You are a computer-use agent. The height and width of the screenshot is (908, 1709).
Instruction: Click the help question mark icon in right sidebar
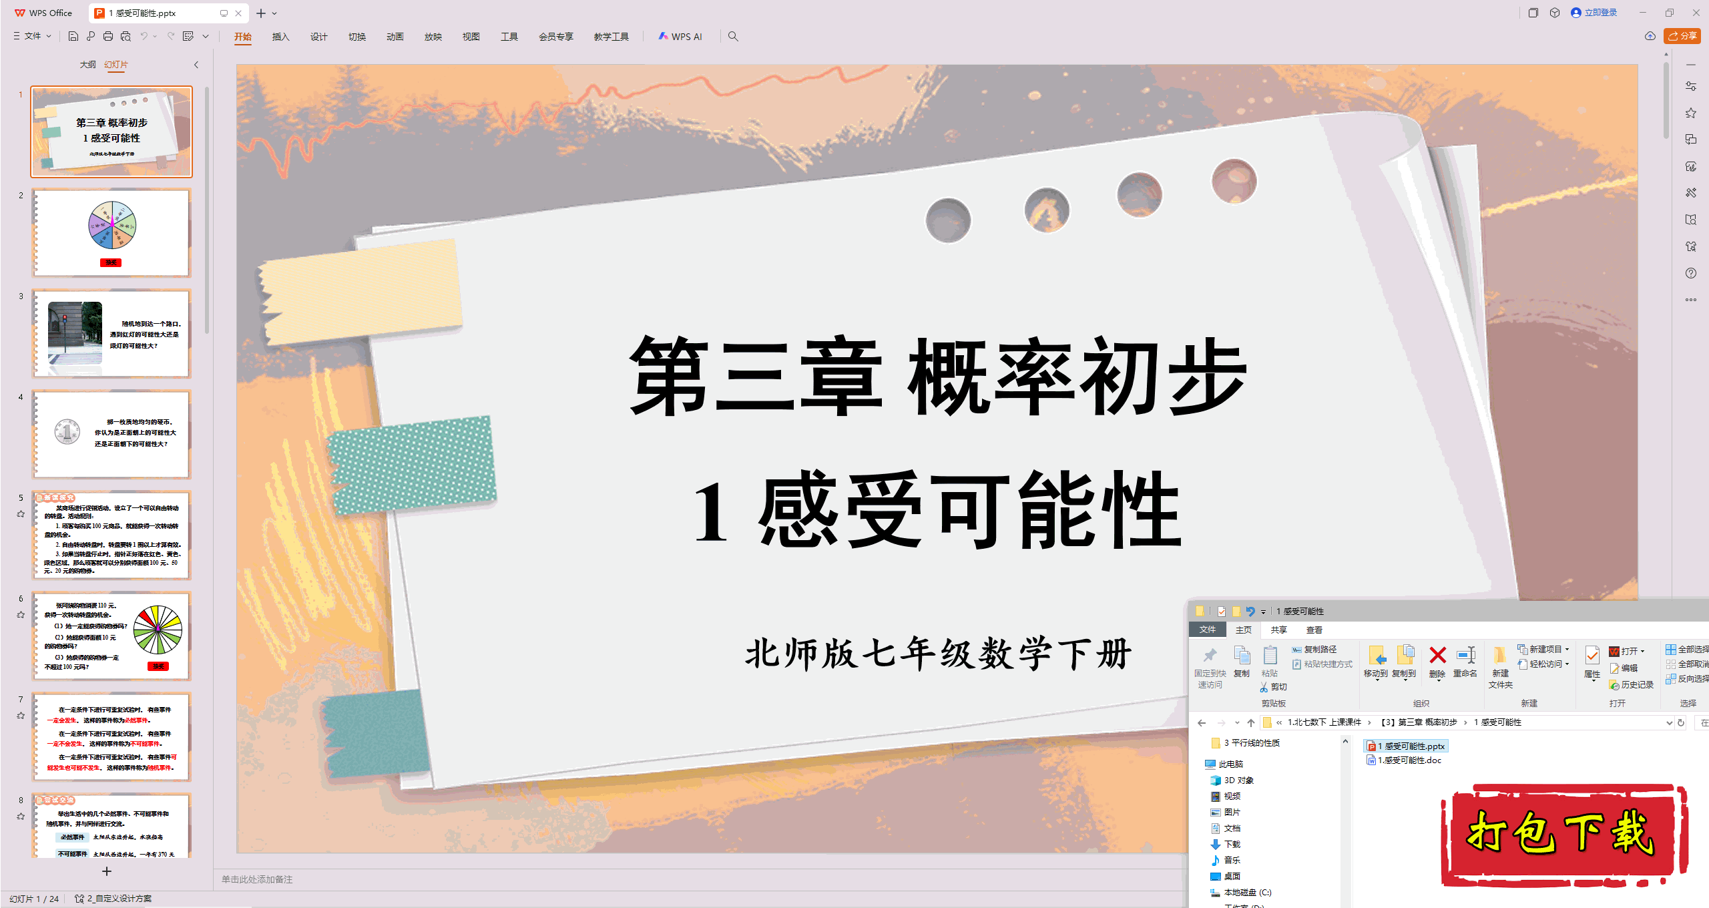coord(1690,273)
